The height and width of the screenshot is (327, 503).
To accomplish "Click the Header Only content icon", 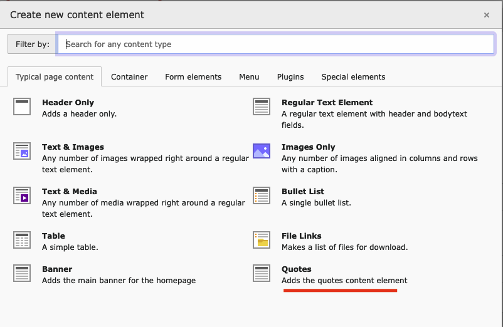I will pyautogui.click(x=22, y=107).
